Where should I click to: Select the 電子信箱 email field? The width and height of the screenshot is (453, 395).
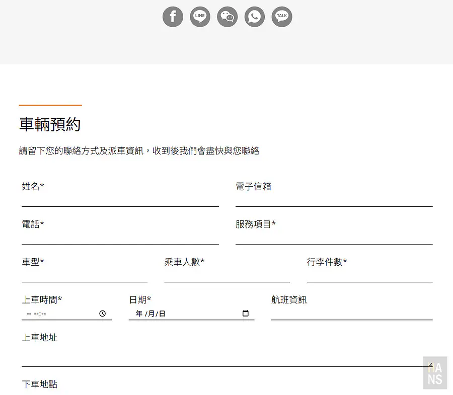coord(334,201)
